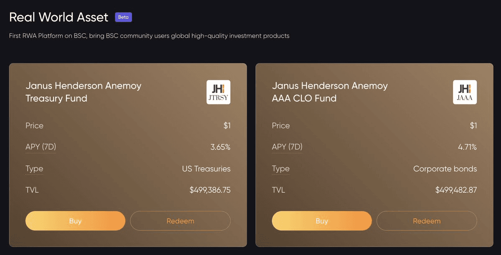501x255 pixels.
Task: Click the $499,482.87 TVL value
Action: pyautogui.click(x=456, y=190)
